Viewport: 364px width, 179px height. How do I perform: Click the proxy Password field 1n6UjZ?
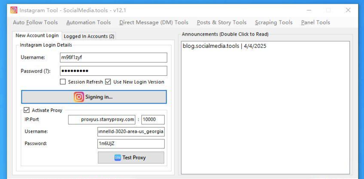click(x=131, y=144)
